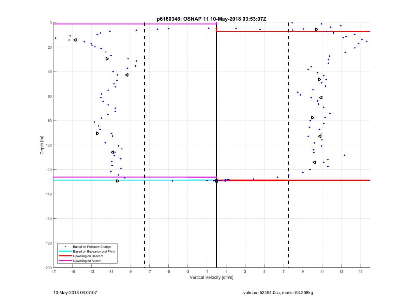Click velocity tick label -7
Screen dimensions: 409x301
[149, 272]
